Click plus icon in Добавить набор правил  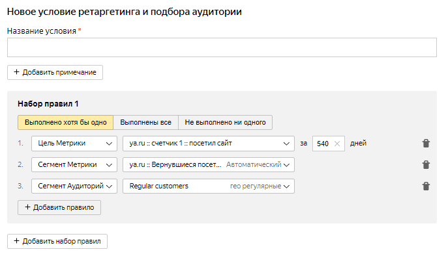tap(16, 241)
